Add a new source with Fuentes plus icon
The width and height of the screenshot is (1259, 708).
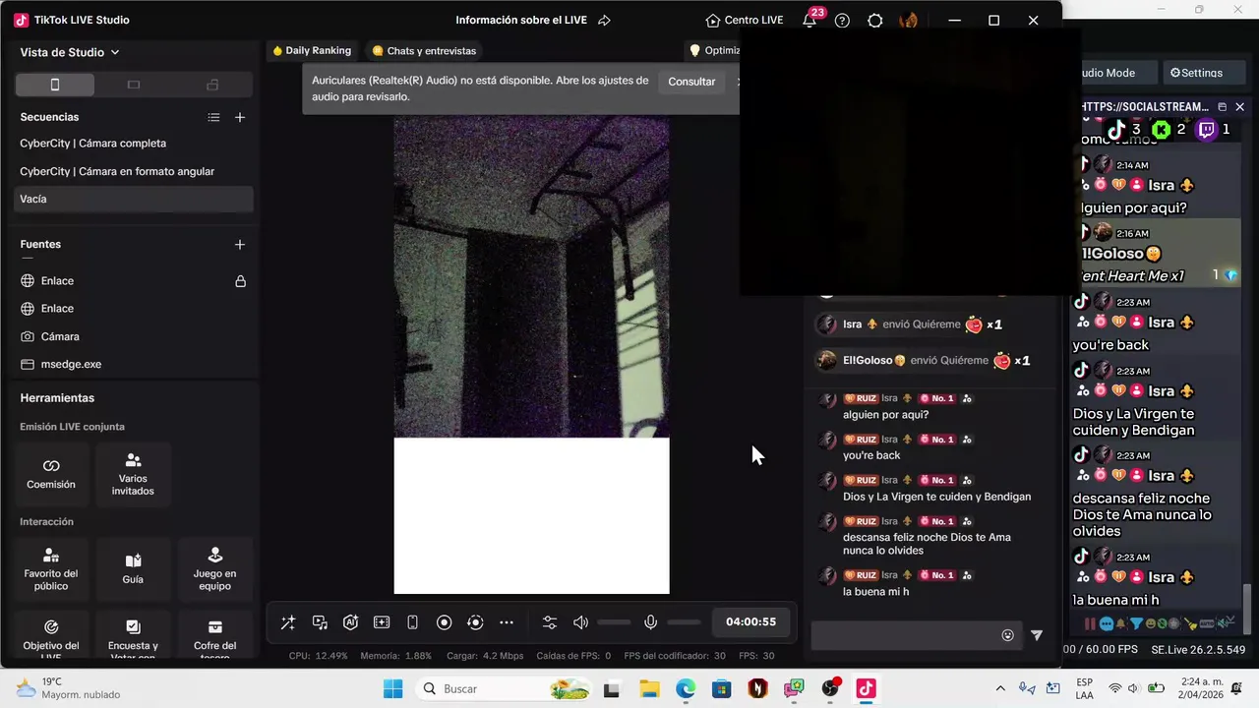tap(240, 244)
